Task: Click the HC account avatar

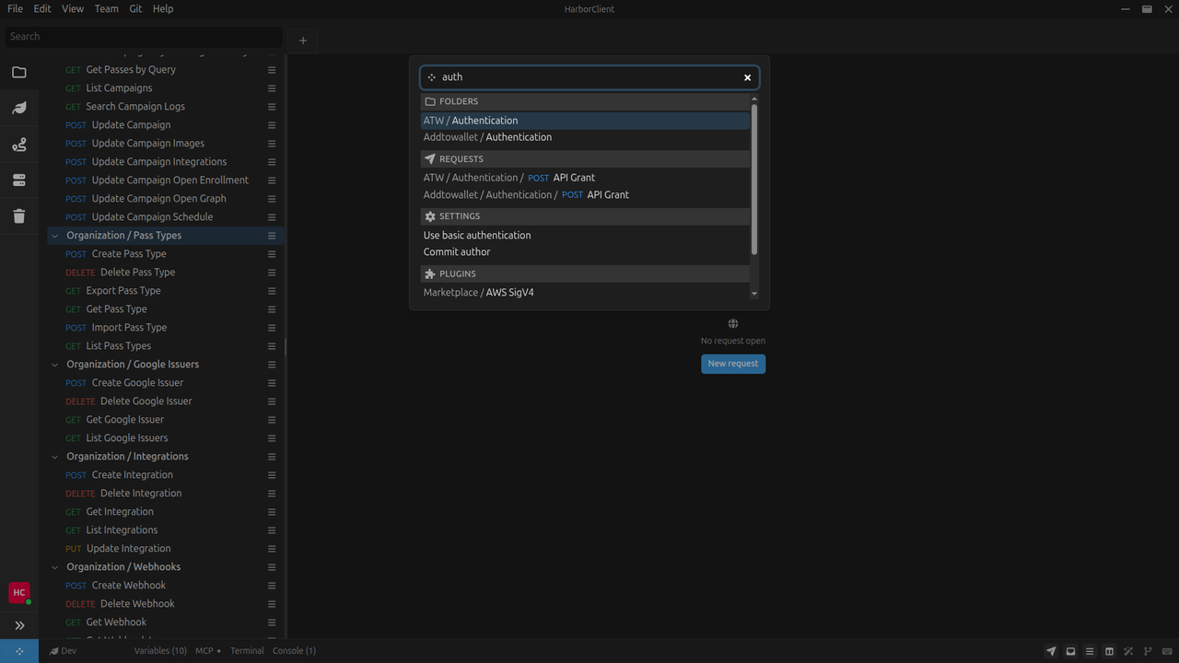Action: click(x=18, y=593)
